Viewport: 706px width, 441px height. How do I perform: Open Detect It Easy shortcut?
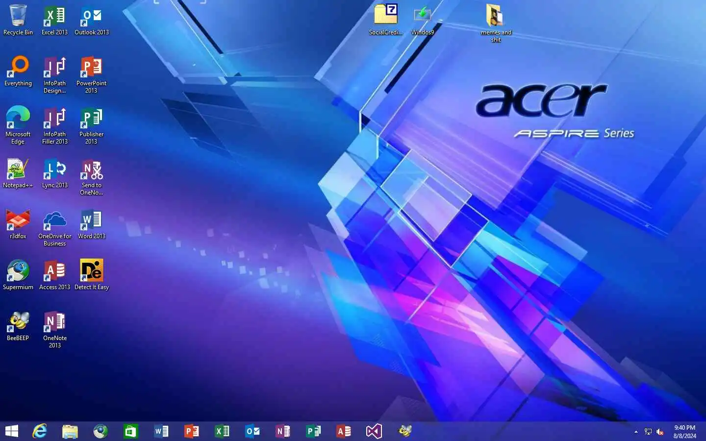92,275
